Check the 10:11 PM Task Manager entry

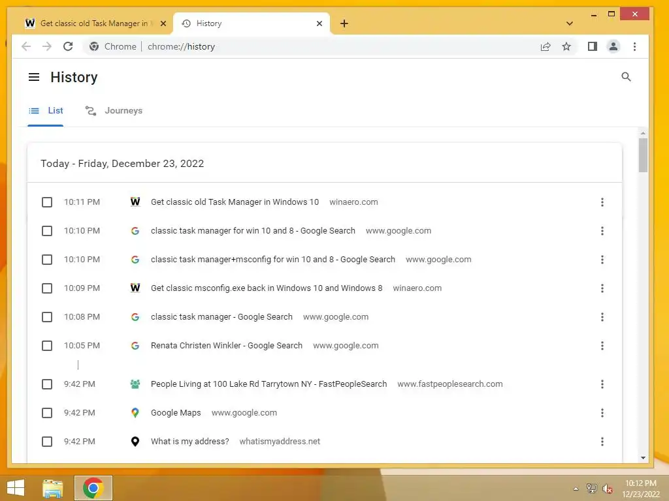[47, 202]
